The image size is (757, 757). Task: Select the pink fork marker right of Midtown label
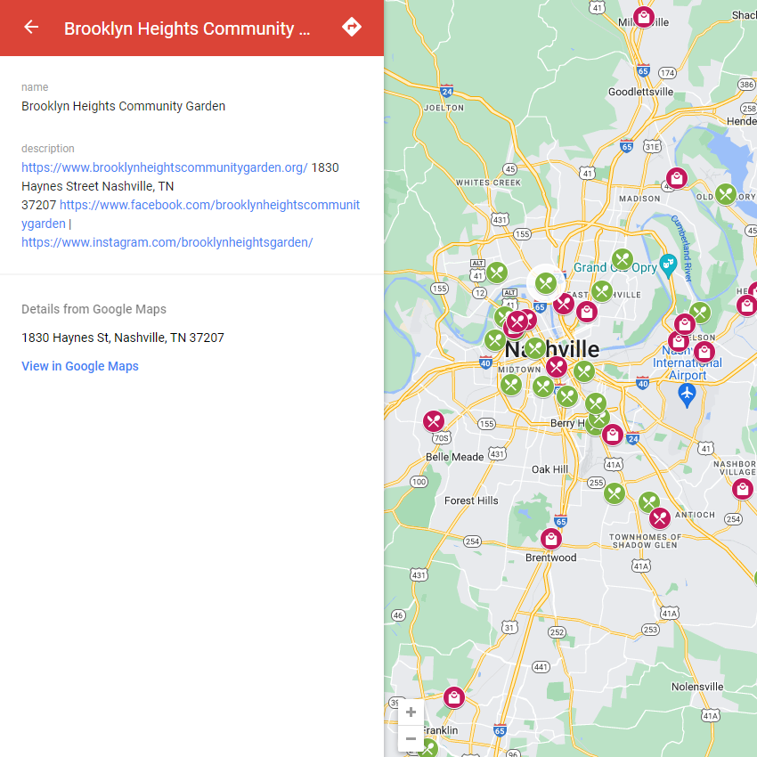coord(557,367)
